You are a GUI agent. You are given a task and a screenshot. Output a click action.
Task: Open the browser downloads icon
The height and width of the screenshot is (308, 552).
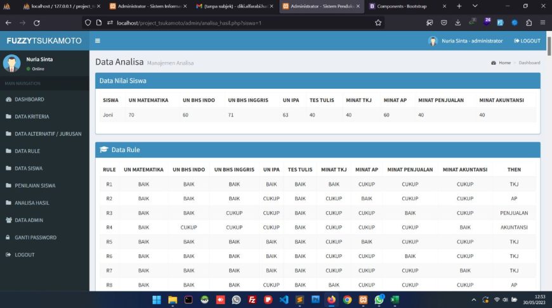click(x=457, y=23)
